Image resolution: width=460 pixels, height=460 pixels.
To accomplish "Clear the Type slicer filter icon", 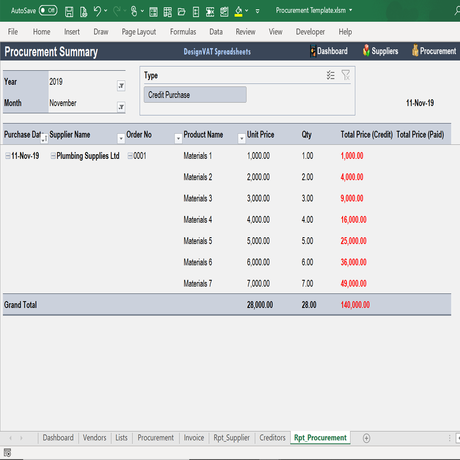I will (x=346, y=75).
